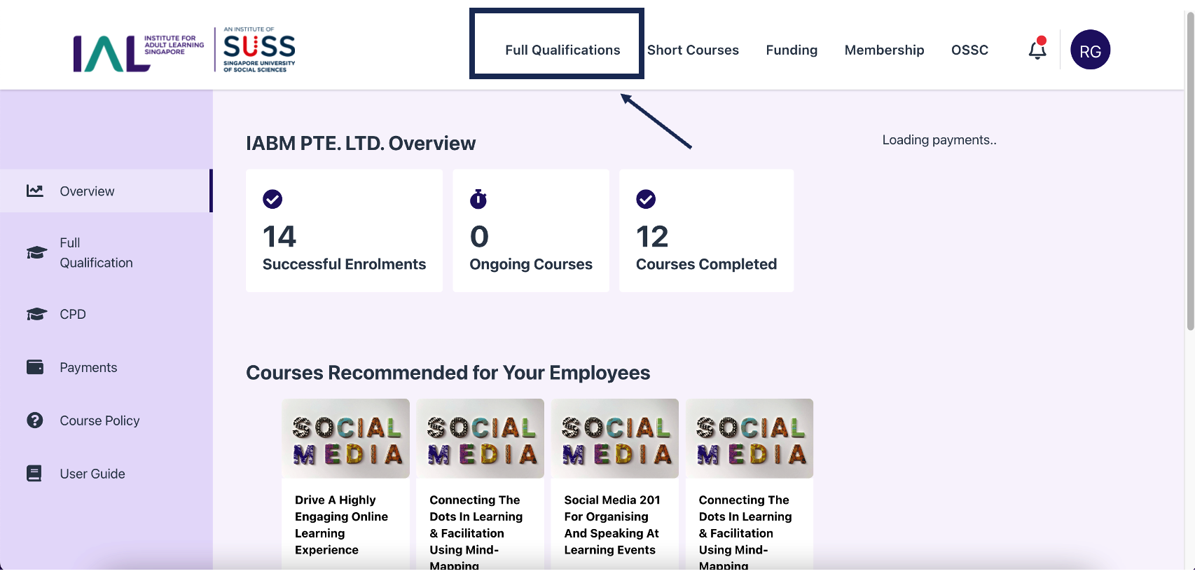Click the Payments wallet icon
This screenshot has width=1195, height=576.
click(x=35, y=367)
